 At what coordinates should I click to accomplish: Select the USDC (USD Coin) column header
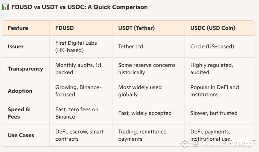(212, 28)
